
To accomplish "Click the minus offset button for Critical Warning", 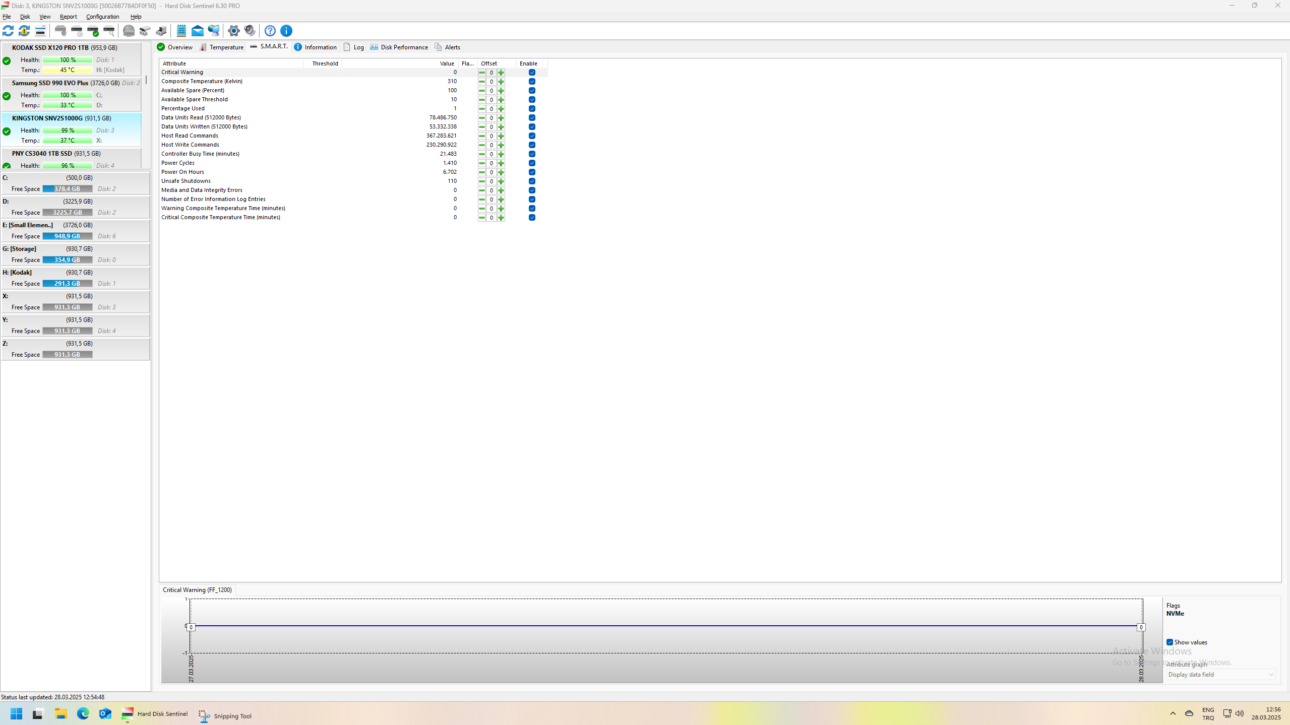I will 482,73.
